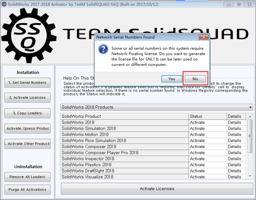This screenshot has height=200, width=256.
Task: Select SolidWorks Motion 2018 row
Action: point(125,135)
